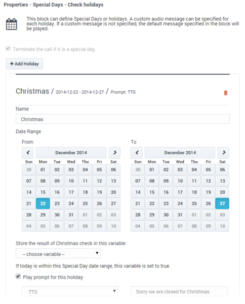Go to next month in To calendar

click(x=224, y=153)
